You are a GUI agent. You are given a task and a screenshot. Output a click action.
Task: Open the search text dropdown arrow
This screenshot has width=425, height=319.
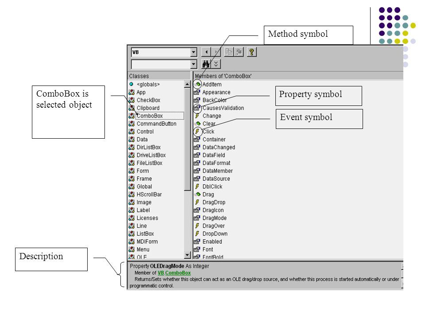193,64
